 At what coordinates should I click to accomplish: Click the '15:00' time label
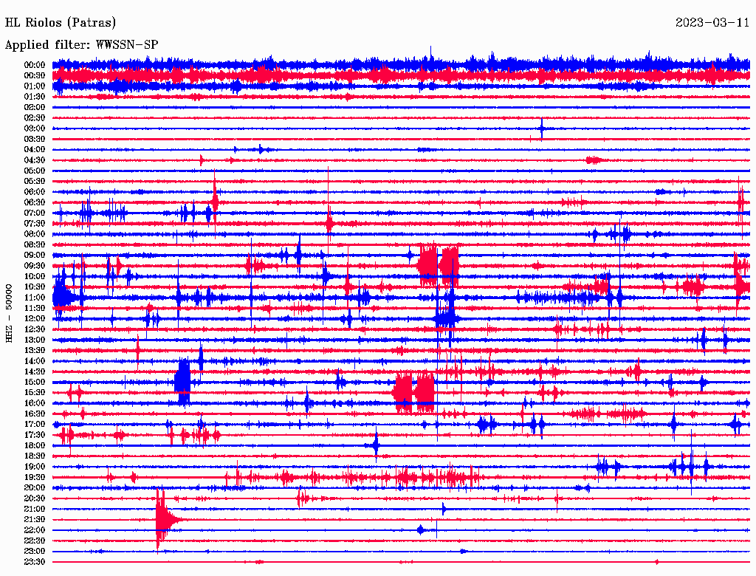35,383
